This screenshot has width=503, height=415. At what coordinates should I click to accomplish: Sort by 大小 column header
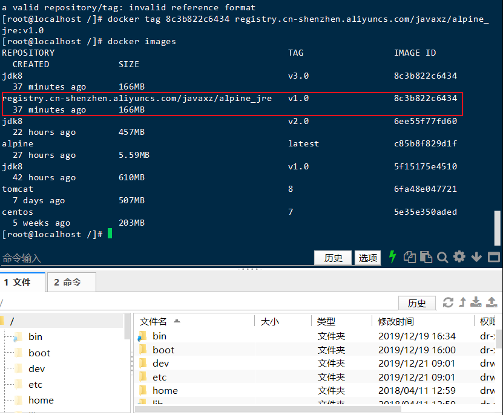coord(283,321)
